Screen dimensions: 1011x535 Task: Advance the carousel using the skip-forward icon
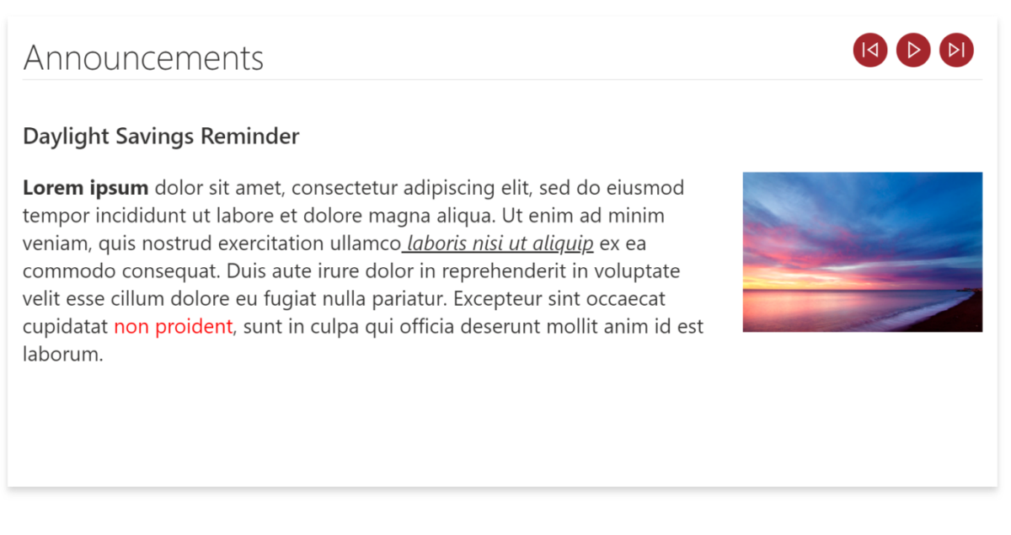tap(956, 50)
